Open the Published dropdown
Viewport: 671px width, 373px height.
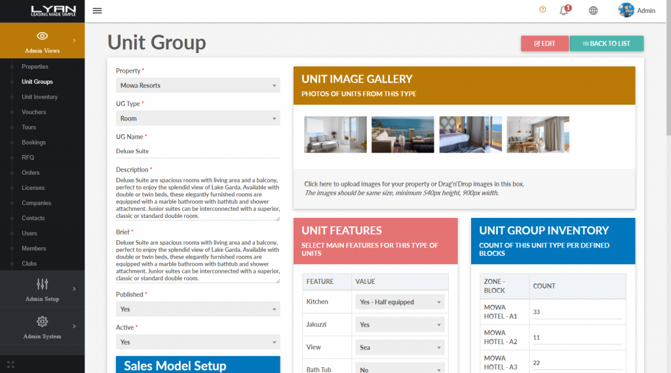198,309
